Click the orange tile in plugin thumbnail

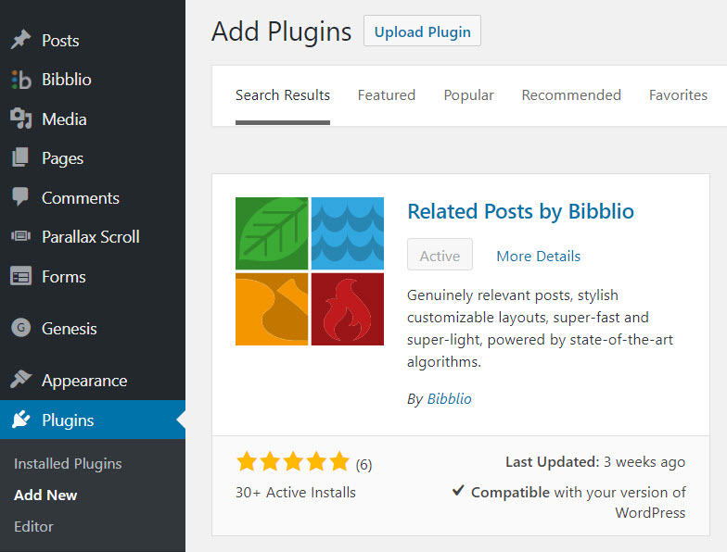pos(272,309)
